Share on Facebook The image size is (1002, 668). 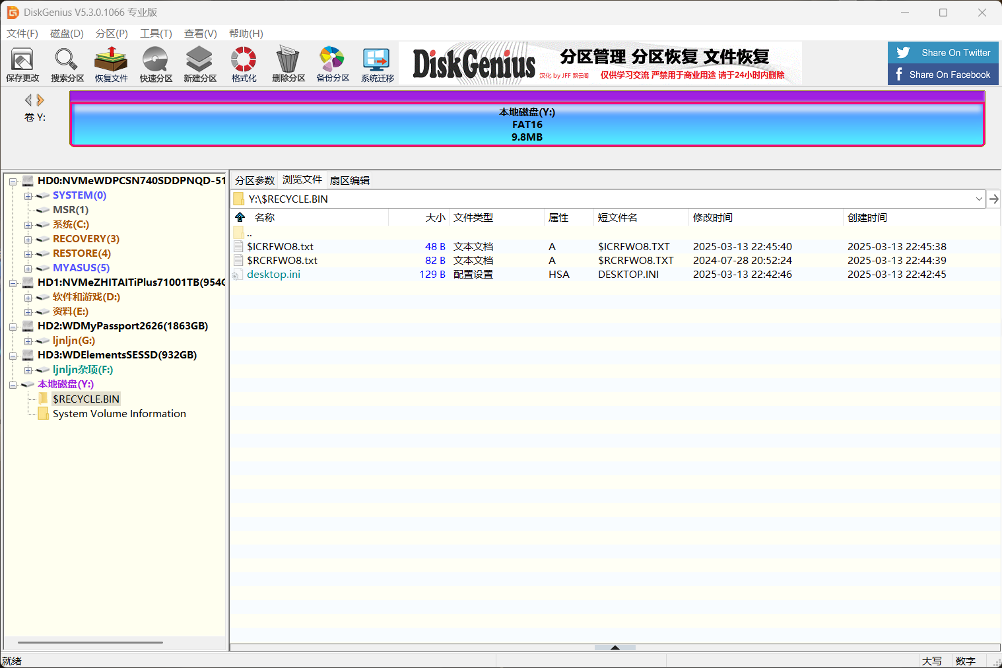tap(943, 75)
